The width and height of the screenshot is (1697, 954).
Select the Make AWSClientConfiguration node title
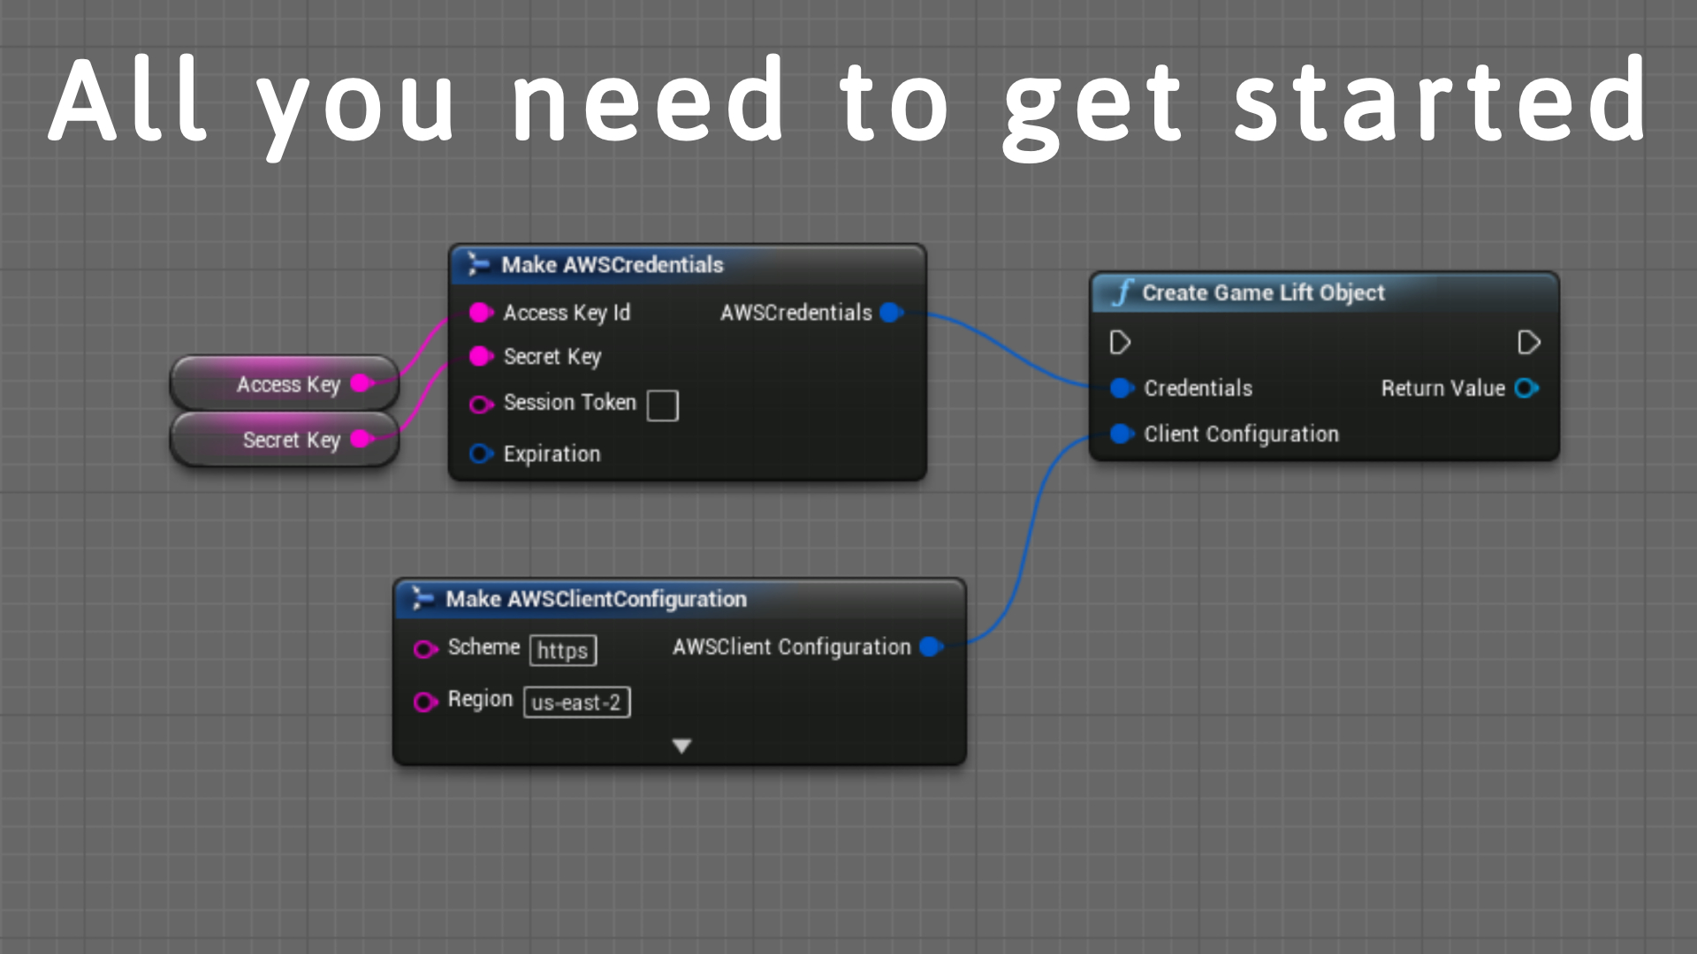(x=596, y=599)
